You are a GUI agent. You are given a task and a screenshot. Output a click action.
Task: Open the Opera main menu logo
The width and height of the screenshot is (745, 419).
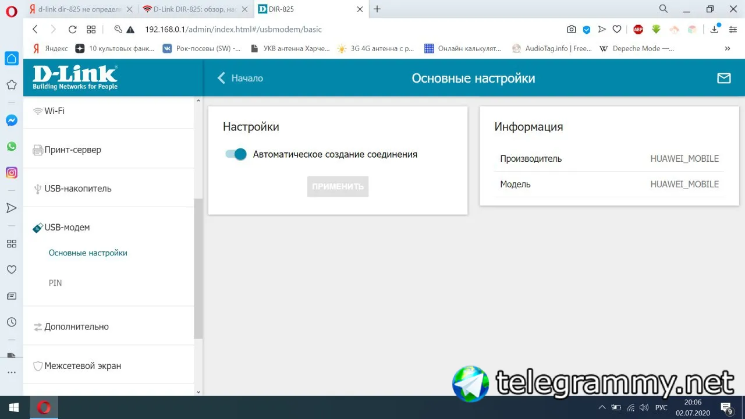[x=11, y=11]
